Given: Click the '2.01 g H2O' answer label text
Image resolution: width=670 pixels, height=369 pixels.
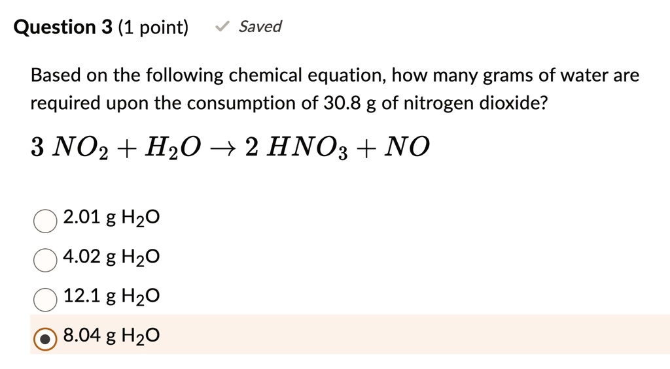Looking at the screenshot, I should (111, 217).
